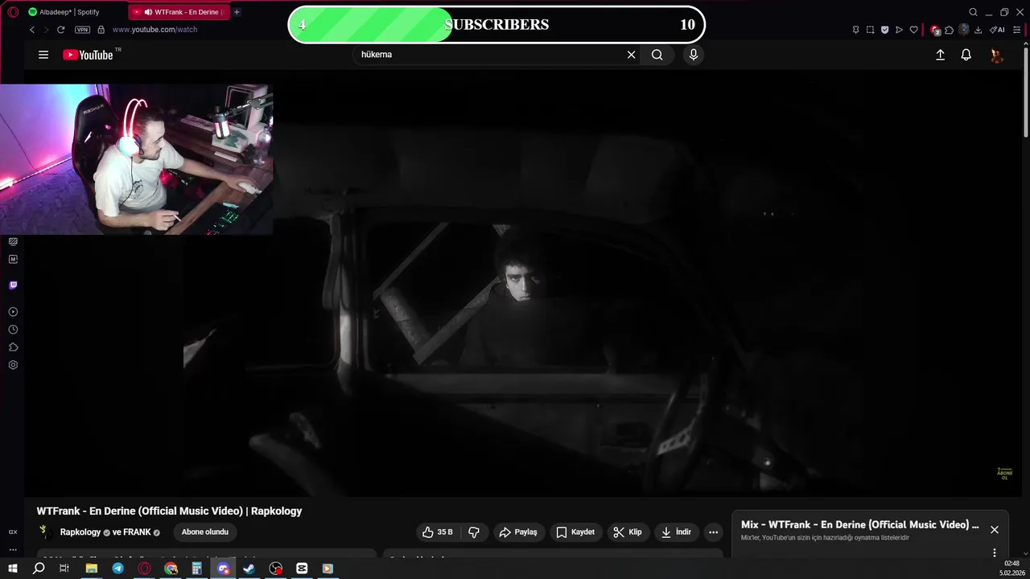Open the Mix - WTFrank playlist title
Image resolution: width=1030 pixels, height=579 pixels.
click(x=860, y=524)
